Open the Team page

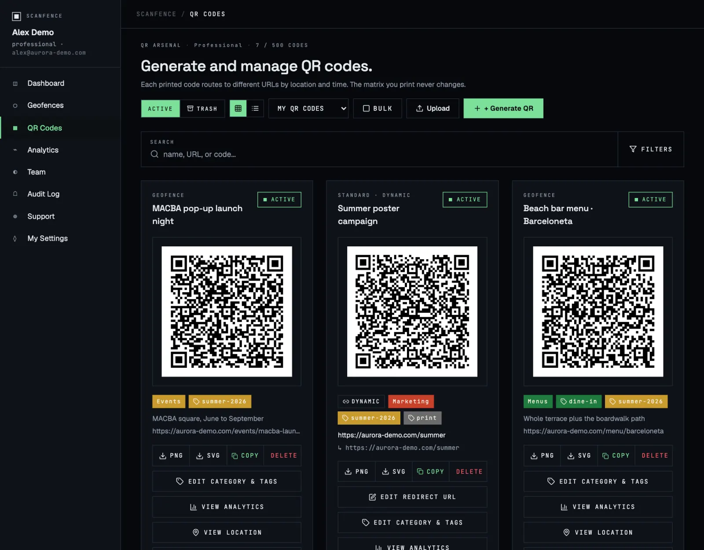pos(60,172)
